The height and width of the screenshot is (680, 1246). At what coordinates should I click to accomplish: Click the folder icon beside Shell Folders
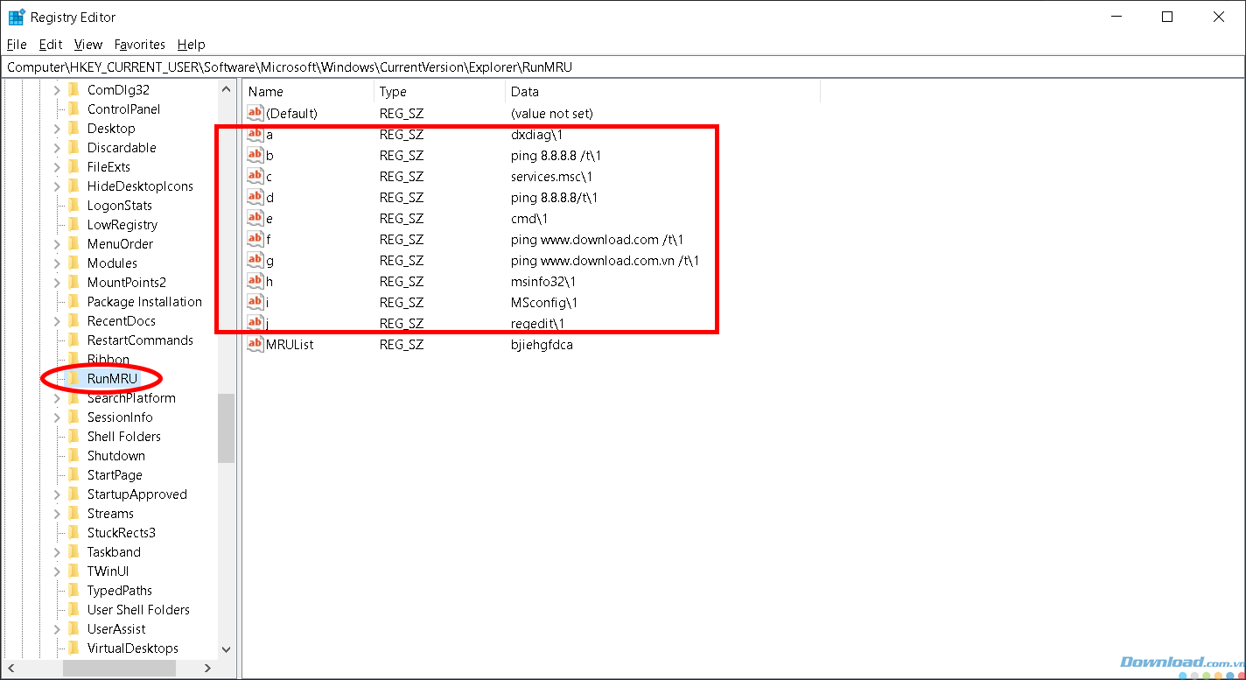pos(74,437)
